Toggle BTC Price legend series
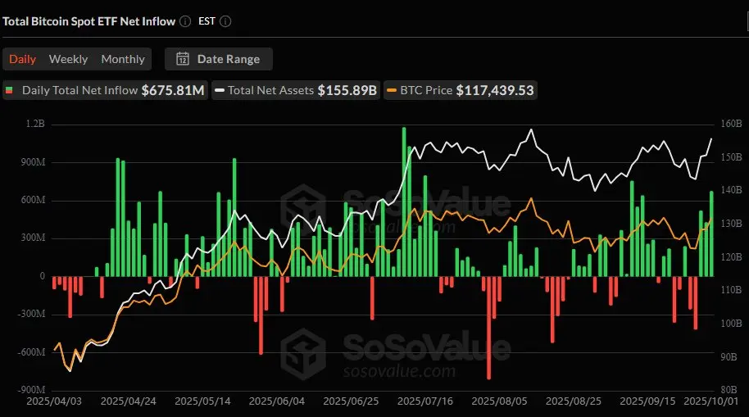This screenshot has height=417, width=749. (x=461, y=90)
